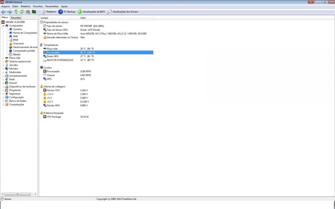This screenshot has width=335, height=209.
Task: Go back with the blue left arrow
Action: pos(3,12)
